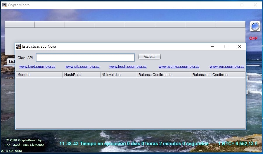Click the Balance sin Confirmar column header
The image size is (263, 154).
pos(218,75)
